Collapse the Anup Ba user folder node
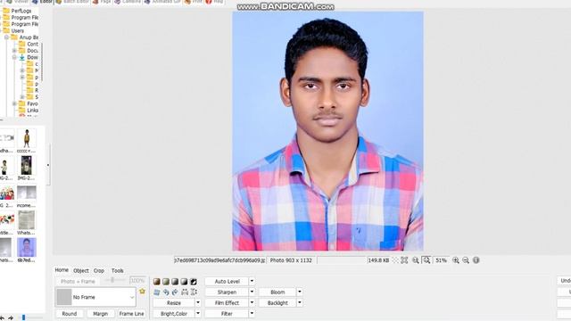 pos(6,37)
